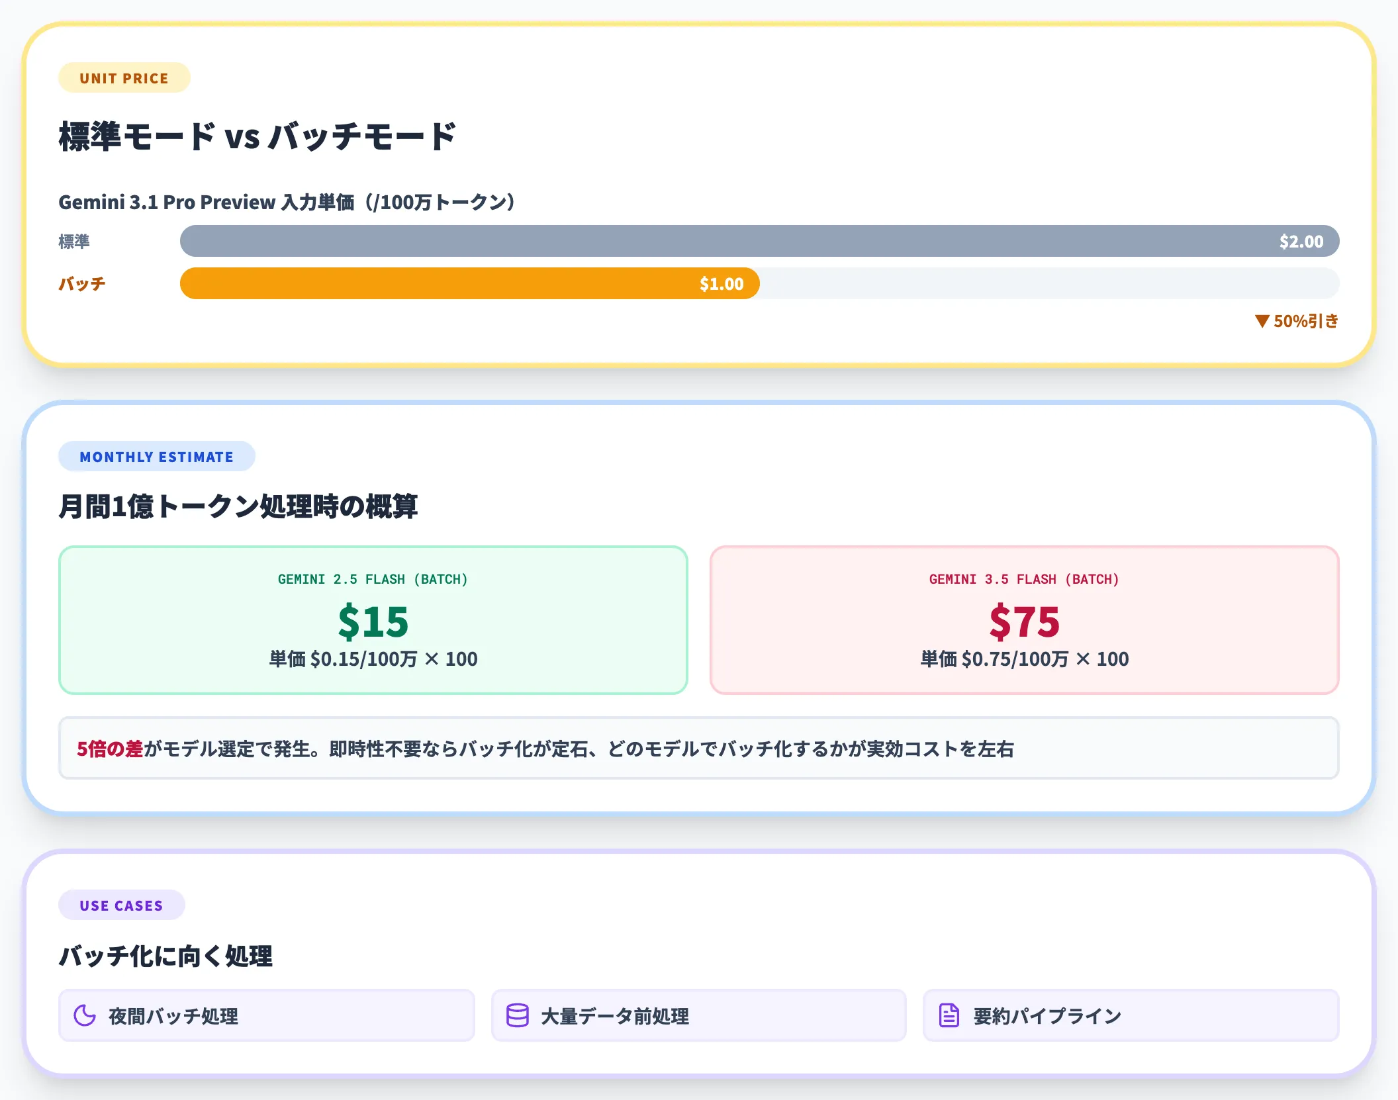Click the orange バッチ row label

click(x=82, y=284)
